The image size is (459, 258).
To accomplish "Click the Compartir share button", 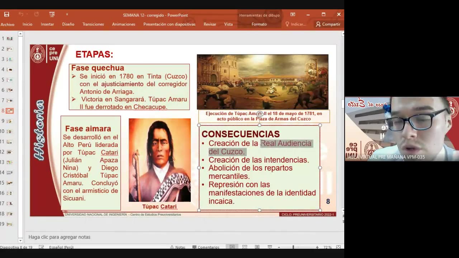I will point(328,24).
